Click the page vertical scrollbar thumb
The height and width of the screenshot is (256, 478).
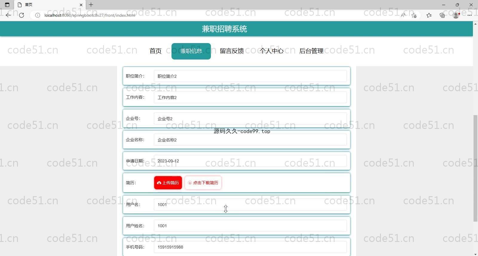point(475,168)
